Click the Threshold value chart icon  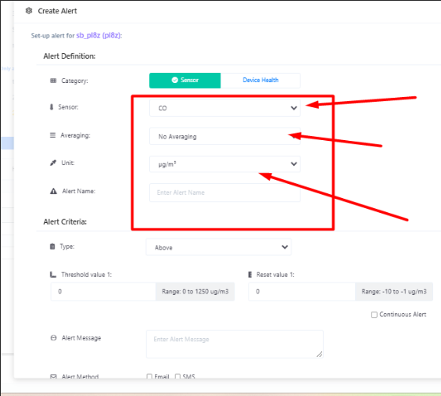53,275
